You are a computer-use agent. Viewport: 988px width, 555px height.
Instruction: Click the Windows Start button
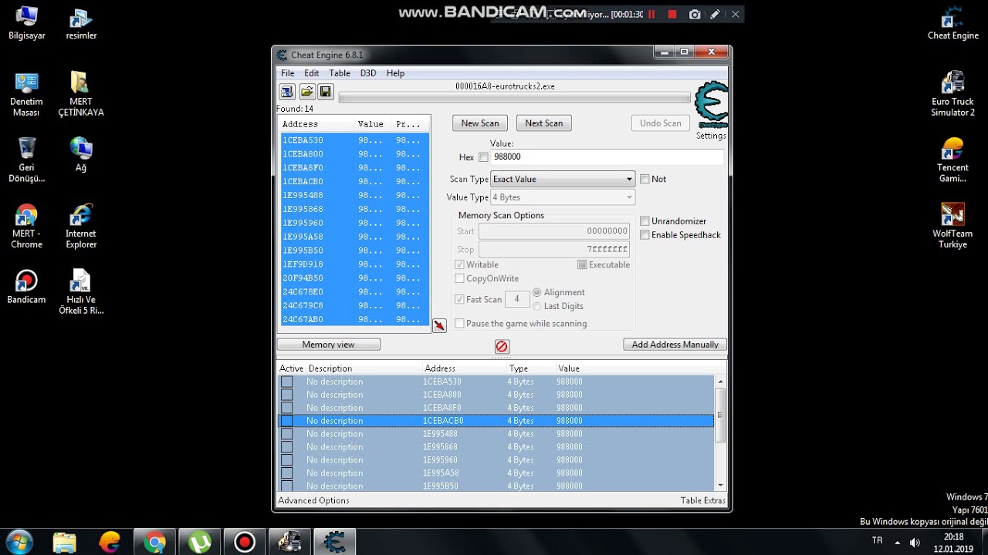(19, 542)
